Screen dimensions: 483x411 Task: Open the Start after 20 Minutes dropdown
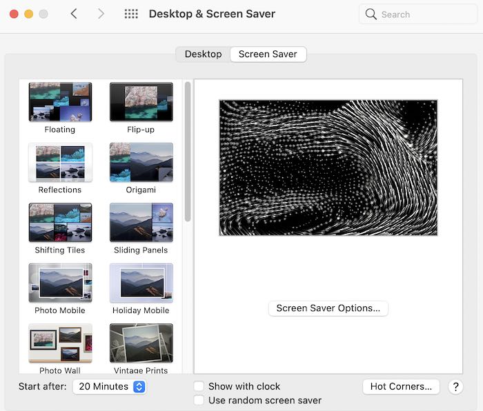pyautogui.click(x=109, y=387)
